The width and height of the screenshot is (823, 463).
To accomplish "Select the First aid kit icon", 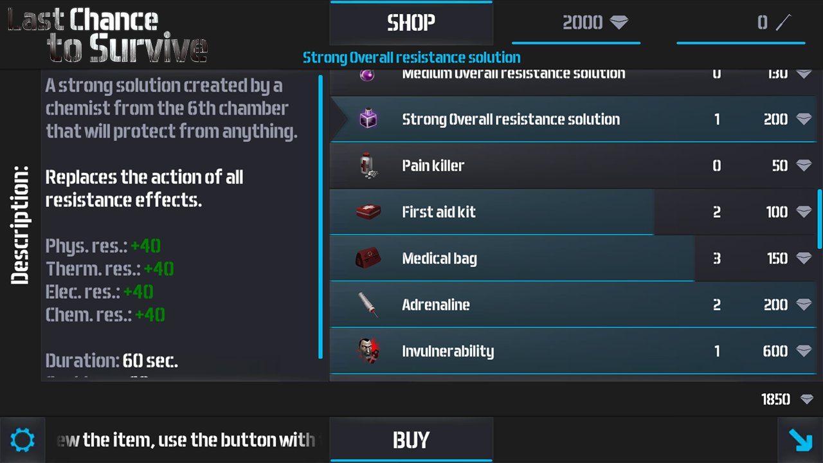I will [x=368, y=212].
